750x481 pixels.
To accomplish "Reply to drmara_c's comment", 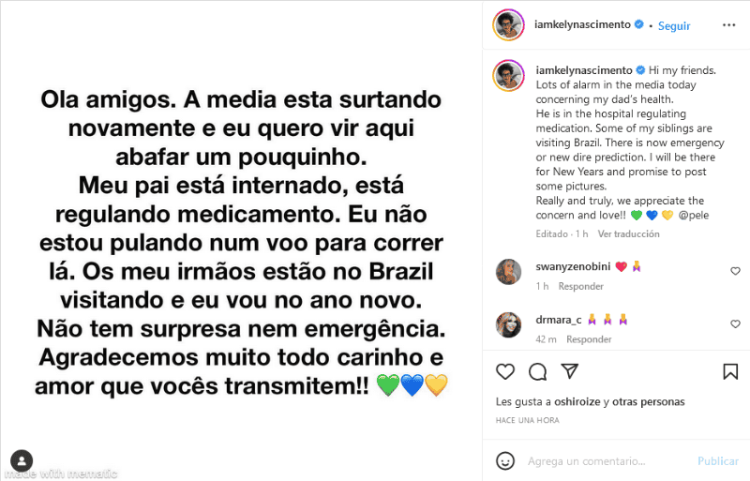I will click(589, 338).
